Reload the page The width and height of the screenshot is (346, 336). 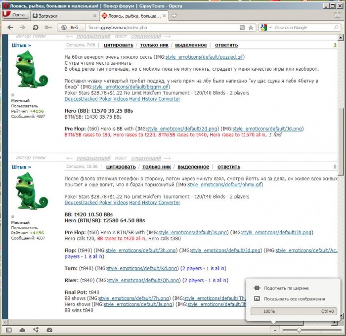click(35, 27)
